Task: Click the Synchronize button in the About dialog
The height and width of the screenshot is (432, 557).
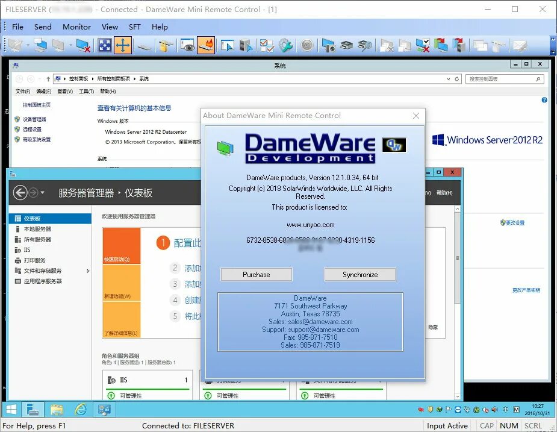Action: (360, 274)
